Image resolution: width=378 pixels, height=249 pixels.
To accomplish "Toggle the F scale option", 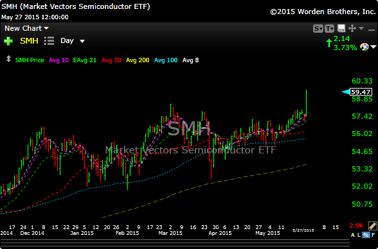I will [x=373, y=235].
